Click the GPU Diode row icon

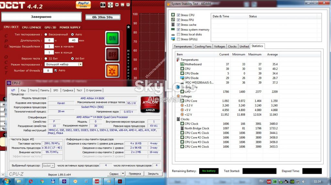[x=182, y=78]
